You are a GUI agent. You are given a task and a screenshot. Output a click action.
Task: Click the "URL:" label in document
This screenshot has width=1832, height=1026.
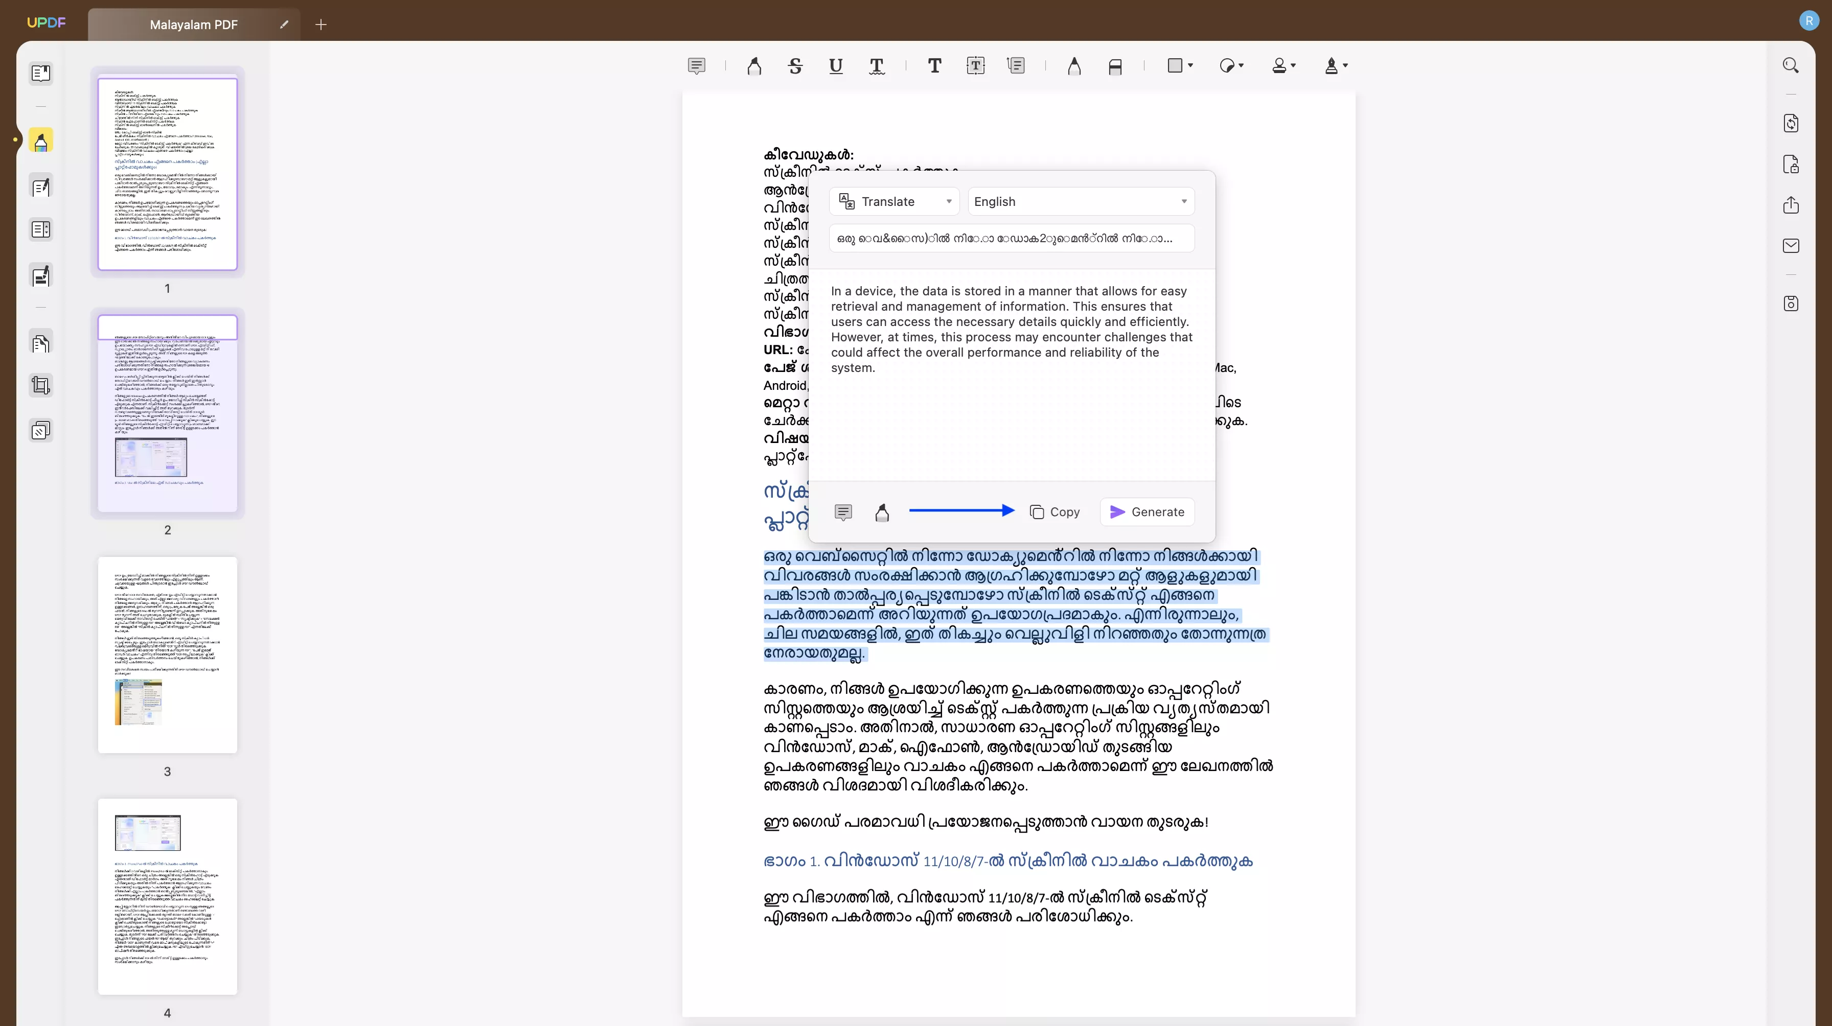pyautogui.click(x=778, y=350)
